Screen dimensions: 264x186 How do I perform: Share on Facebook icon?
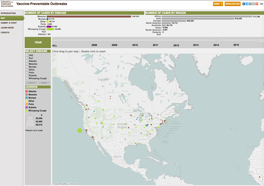[244, 4]
